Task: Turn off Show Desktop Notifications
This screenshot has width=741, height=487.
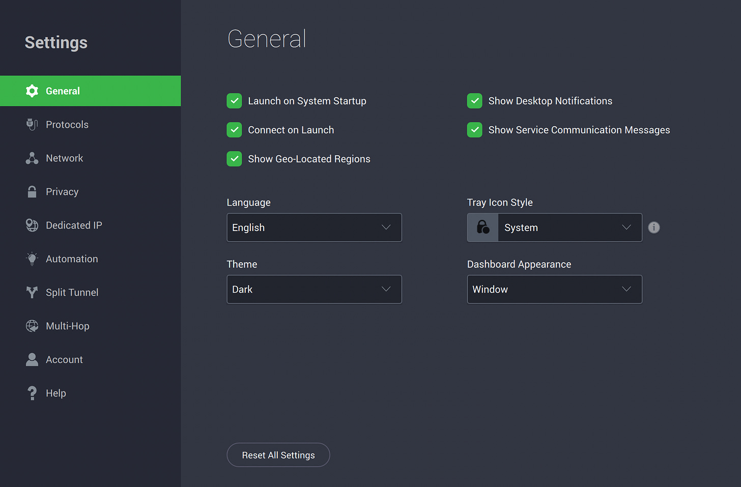Action: [x=474, y=101]
